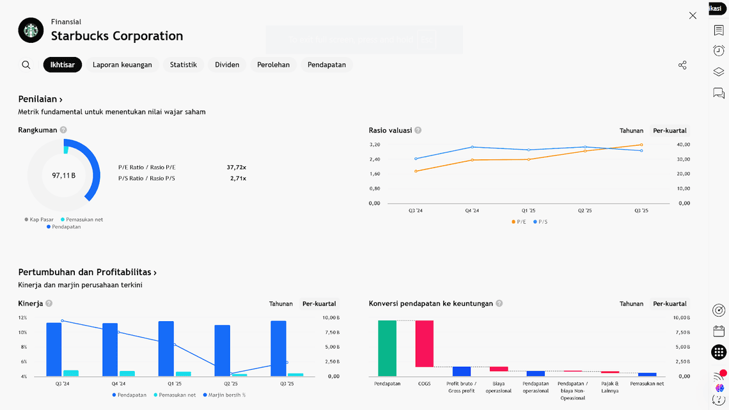This screenshot has width=729, height=410.
Task: Click the search magnifier icon
Action: [26, 65]
